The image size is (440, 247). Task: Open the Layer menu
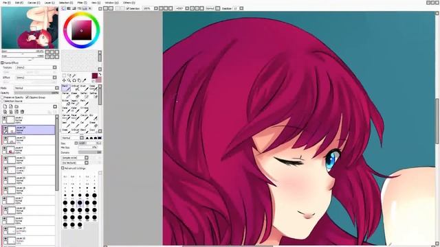[x=49, y=3]
